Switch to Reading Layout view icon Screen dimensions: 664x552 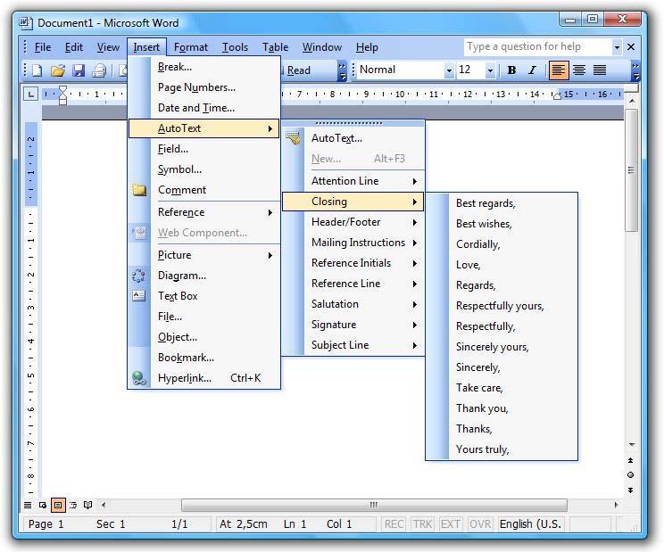click(x=87, y=505)
